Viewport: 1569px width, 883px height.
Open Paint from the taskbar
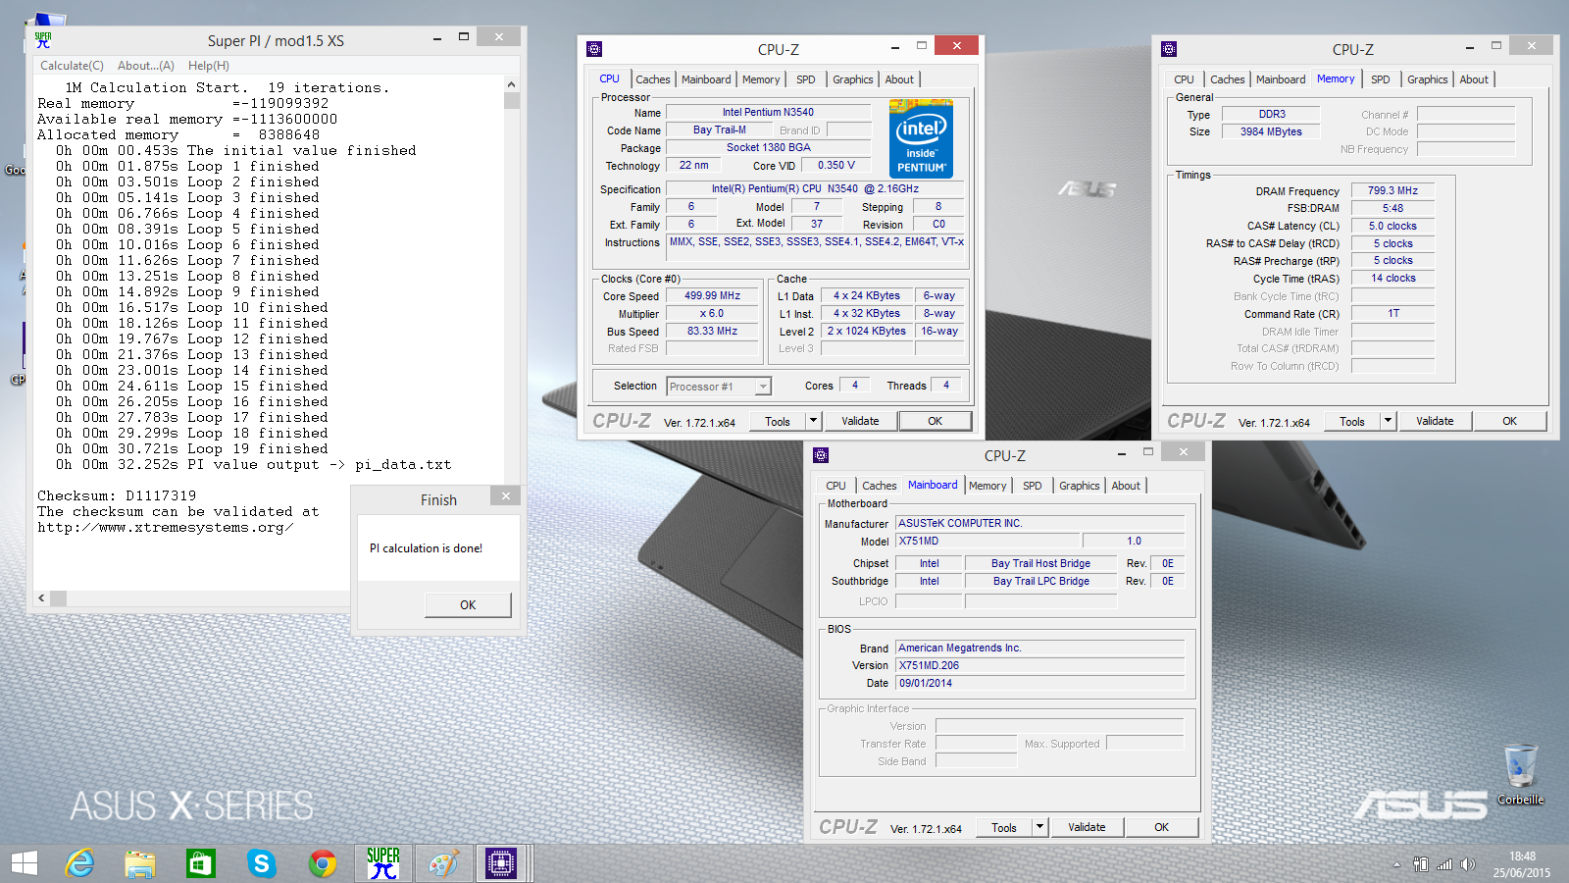[443, 863]
